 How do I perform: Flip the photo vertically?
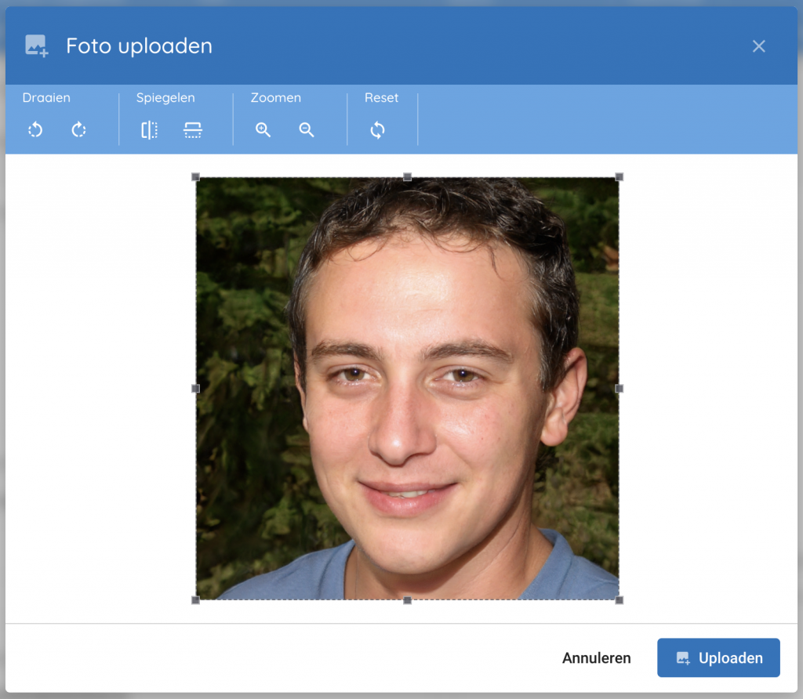[193, 130]
